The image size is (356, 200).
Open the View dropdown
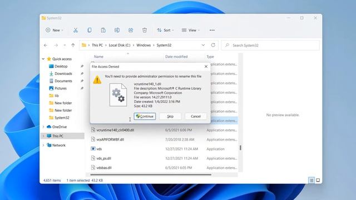pyautogui.click(x=191, y=30)
